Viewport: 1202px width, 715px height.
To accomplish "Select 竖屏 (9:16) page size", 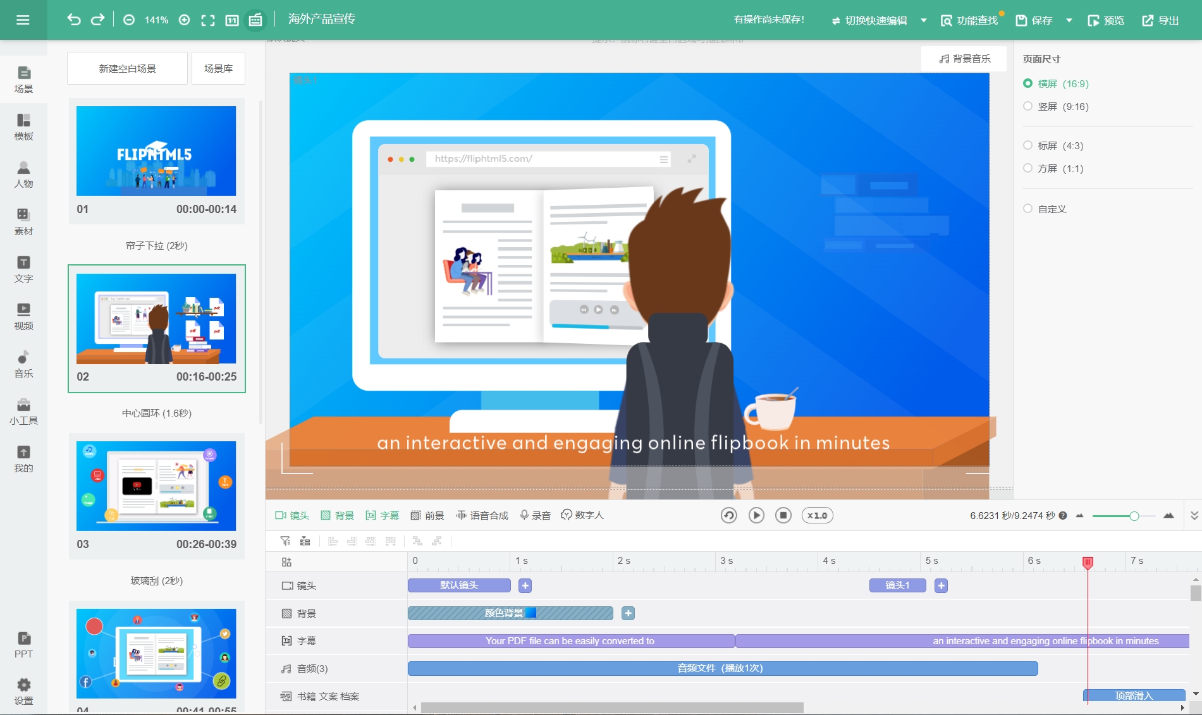I will coord(1056,106).
